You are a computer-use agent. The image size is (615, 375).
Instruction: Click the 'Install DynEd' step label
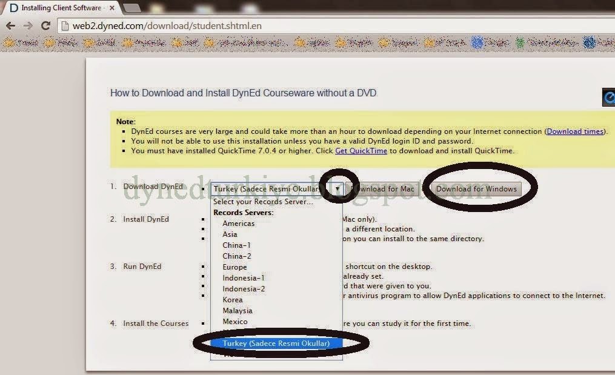click(x=146, y=219)
